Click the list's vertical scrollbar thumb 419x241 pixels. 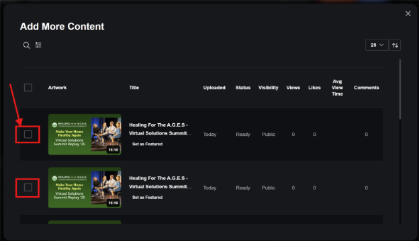tap(400, 89)
